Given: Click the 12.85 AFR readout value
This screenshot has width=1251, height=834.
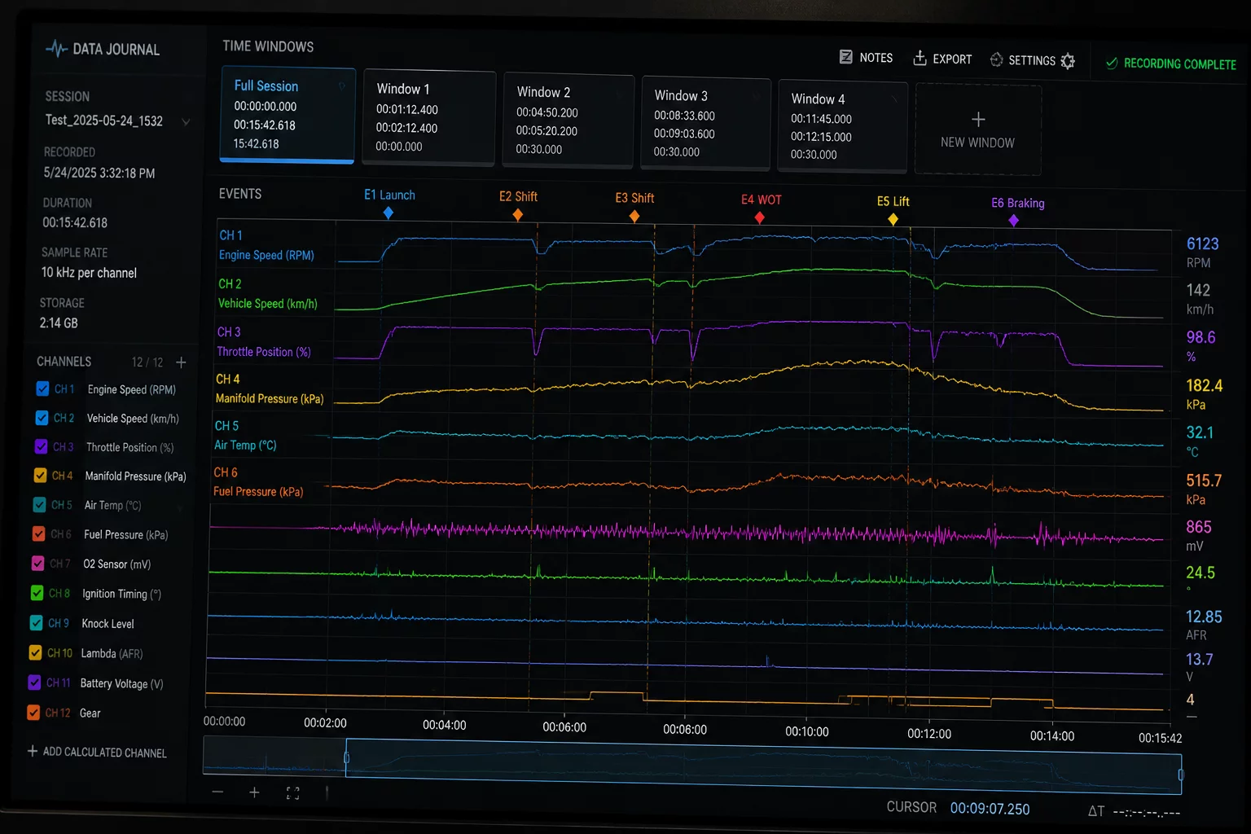Looking at the screenshot, I should click(x=1204, y=617).
